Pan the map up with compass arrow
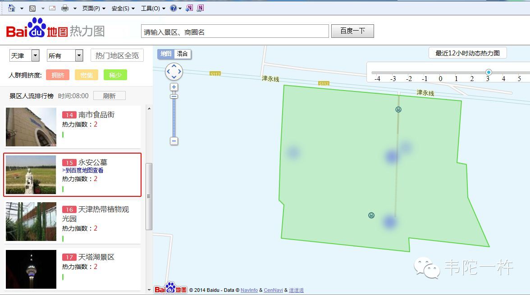The image size is (530, 295). point(174,66)
